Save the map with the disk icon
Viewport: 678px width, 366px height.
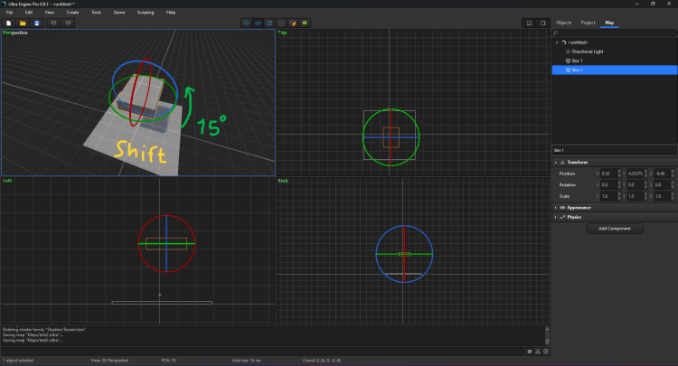click(x=36, y=23)
